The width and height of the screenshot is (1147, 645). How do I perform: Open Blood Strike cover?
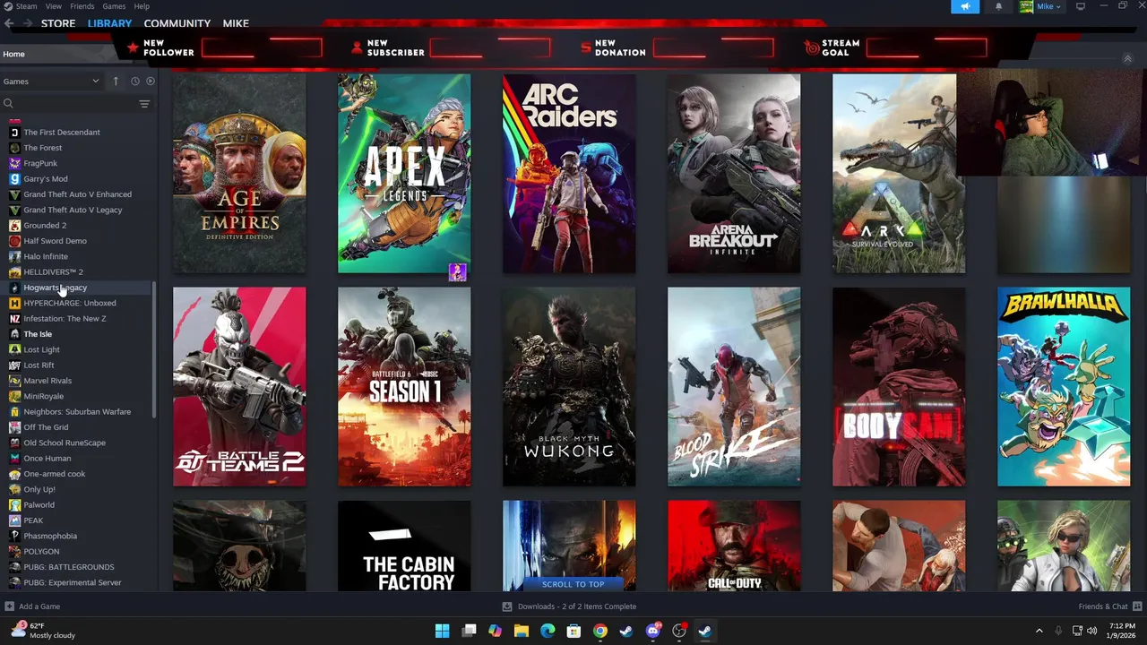734,387
